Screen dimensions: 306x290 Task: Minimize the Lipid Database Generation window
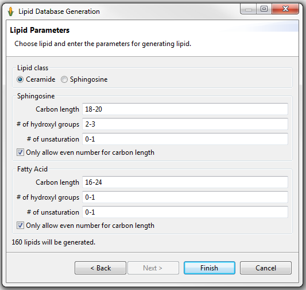(x=248, y=9)
